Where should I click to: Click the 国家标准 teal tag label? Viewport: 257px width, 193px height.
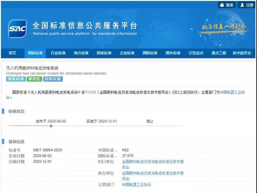pyautogui.click(x=16, y=79)
